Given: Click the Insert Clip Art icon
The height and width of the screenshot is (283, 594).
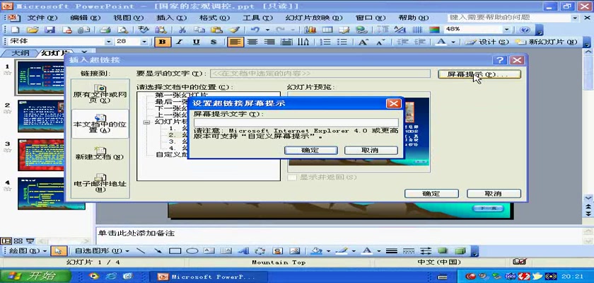Looking at the screenshot, I should coord(278,250).
